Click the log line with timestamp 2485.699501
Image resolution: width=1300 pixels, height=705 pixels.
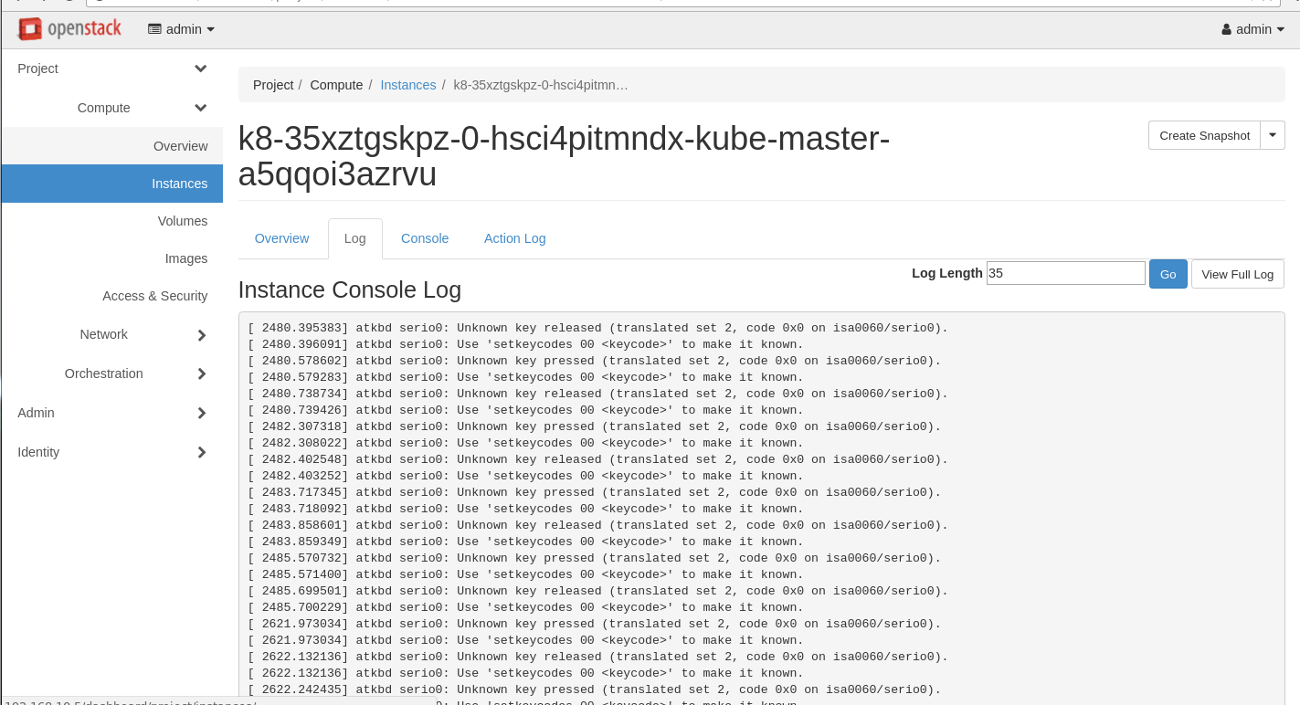coord(598,591)
